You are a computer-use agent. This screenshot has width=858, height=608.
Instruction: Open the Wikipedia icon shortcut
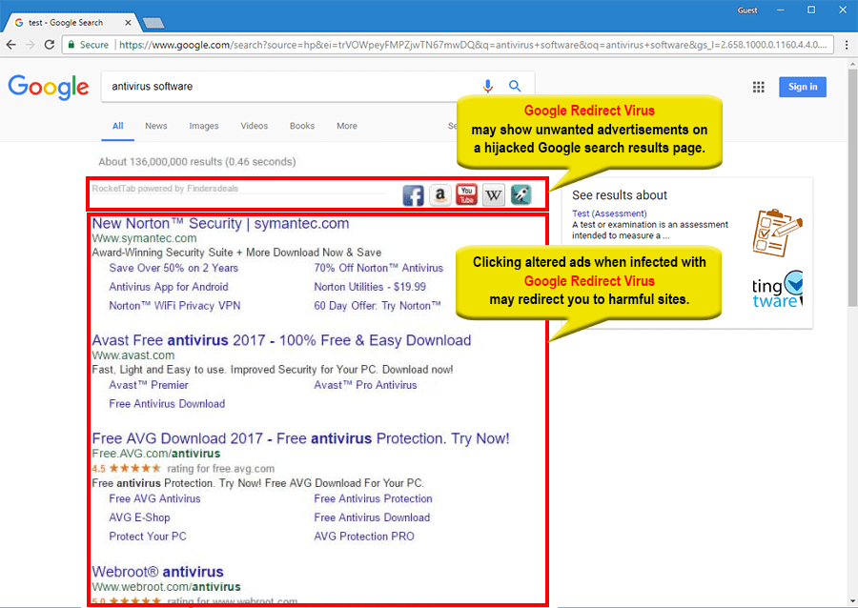(493, 195)
